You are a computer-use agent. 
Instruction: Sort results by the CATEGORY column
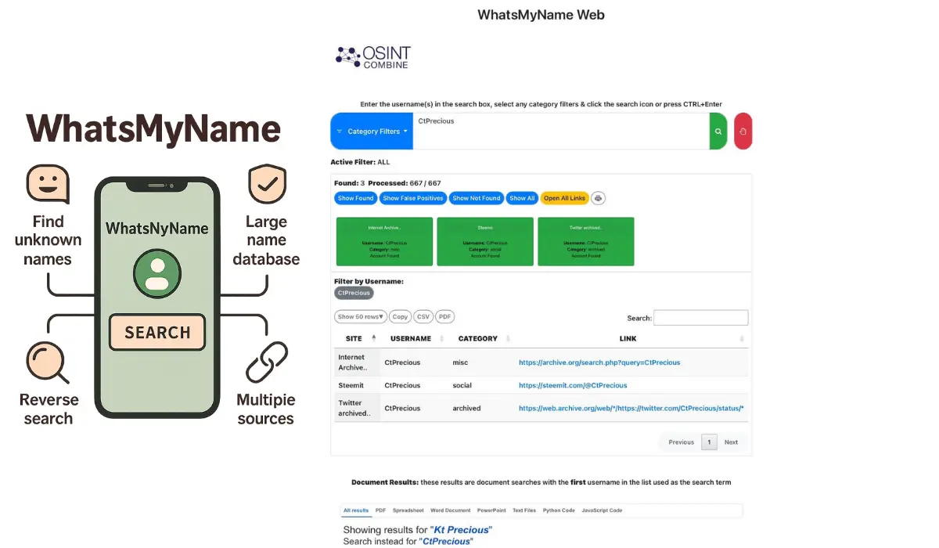pos(479,338)
